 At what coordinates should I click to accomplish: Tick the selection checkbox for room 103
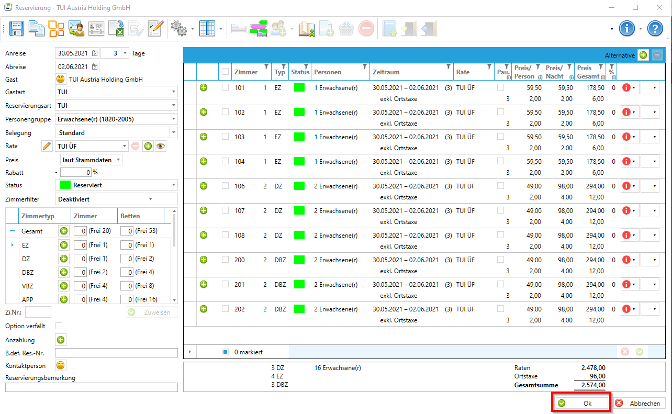pos(225,137)
